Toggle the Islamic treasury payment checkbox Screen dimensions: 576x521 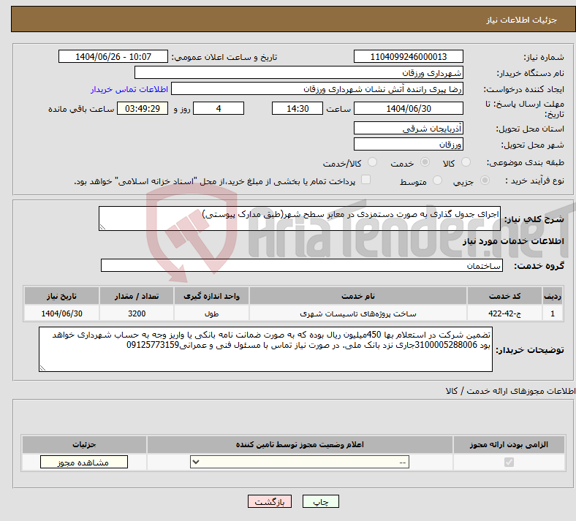coord(366,180)
